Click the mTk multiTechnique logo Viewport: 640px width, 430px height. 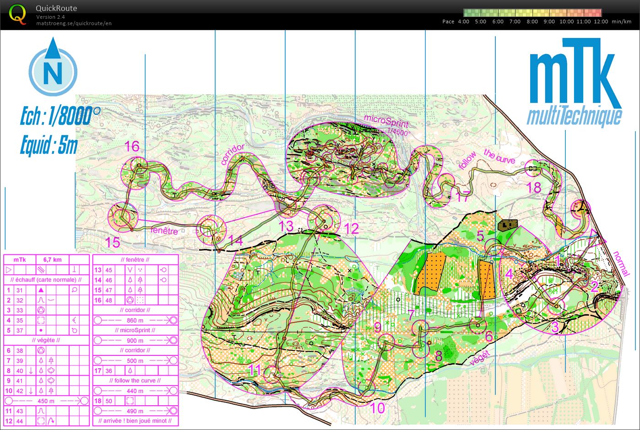(574, 82)
